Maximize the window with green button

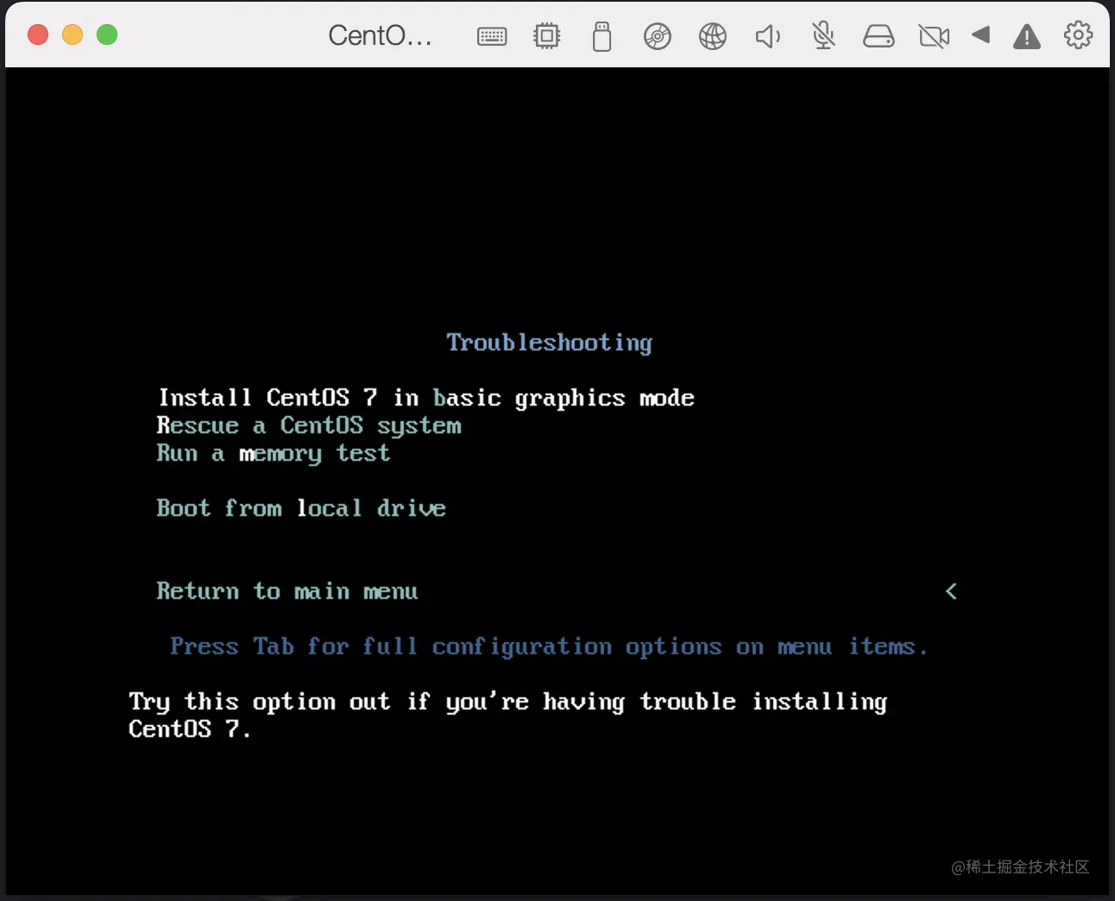coord(107,35)
